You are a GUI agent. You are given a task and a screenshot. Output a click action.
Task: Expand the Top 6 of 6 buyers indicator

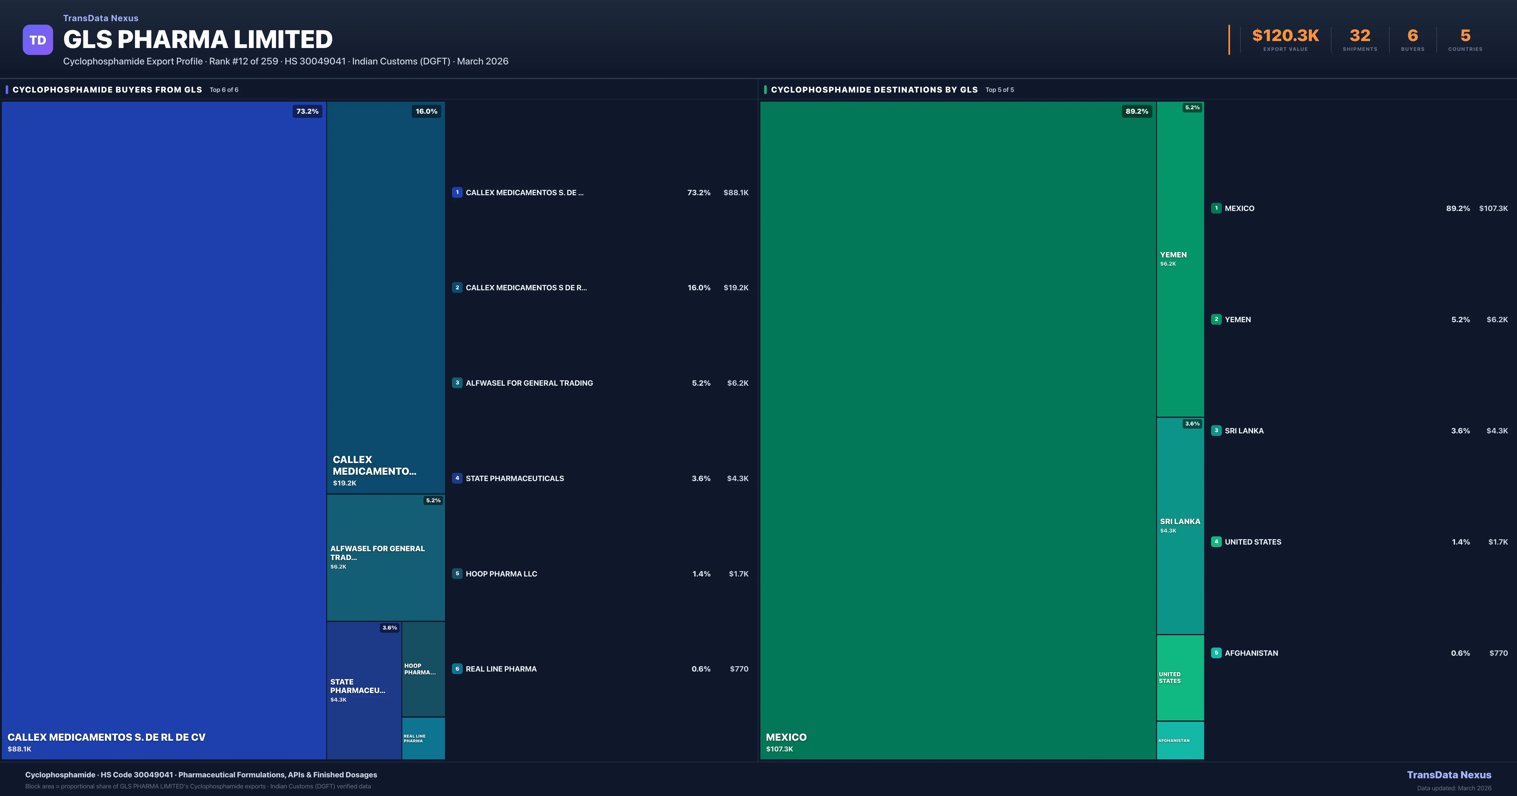[x=223, y=89]
